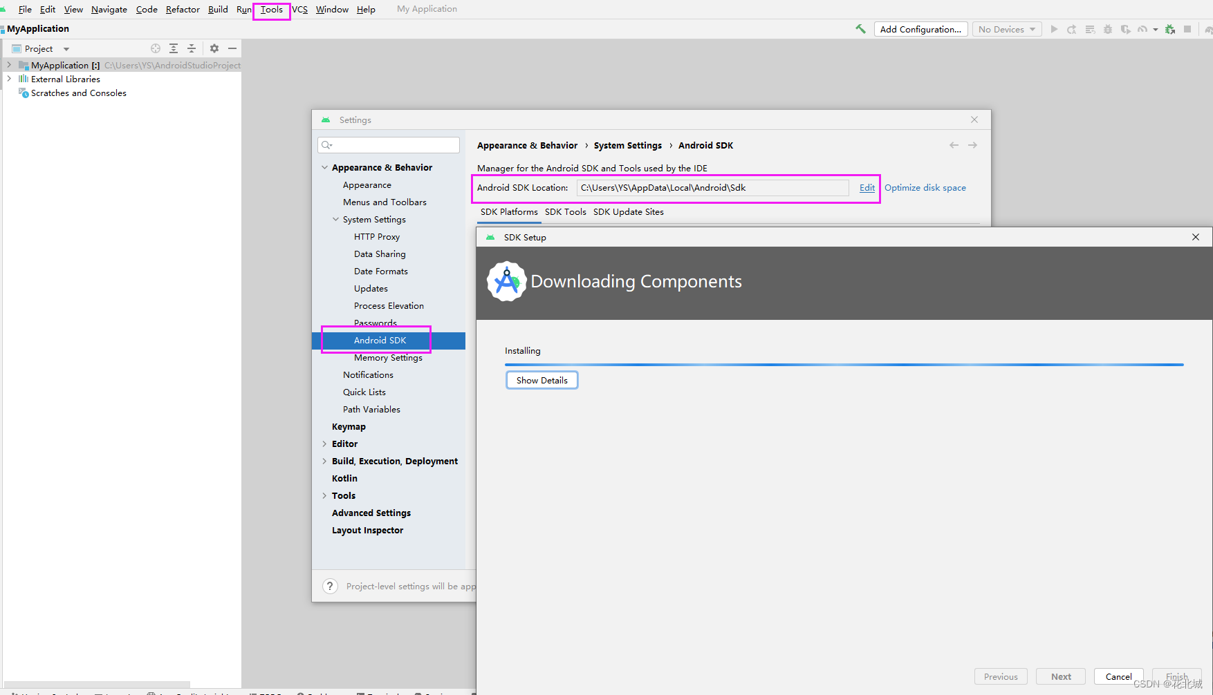
Task: Select Process Elevation setting
Action: pos(389,306)
